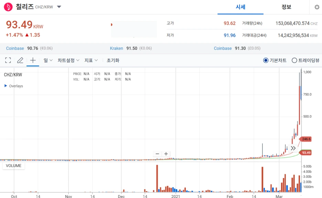Click the VOLUME panel label
The width and height of the screenshot is (322, 198).
[x=13, y=166]
